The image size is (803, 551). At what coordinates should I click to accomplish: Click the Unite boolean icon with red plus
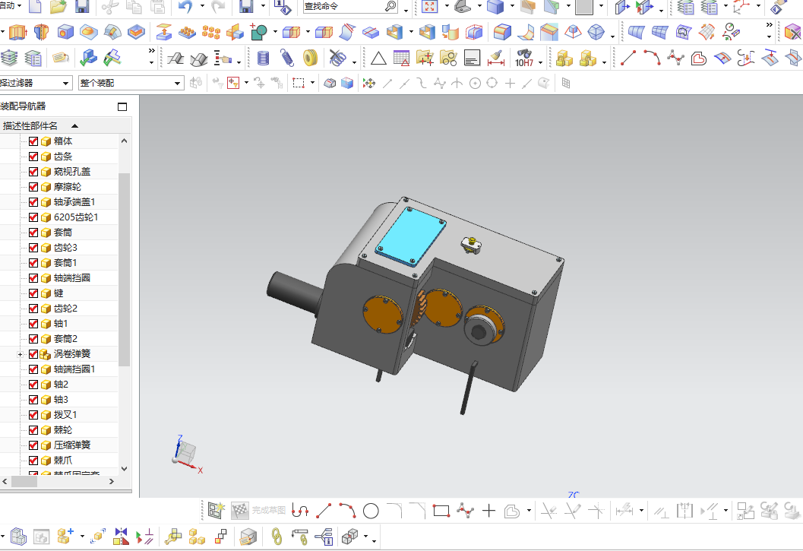(258, 32)
